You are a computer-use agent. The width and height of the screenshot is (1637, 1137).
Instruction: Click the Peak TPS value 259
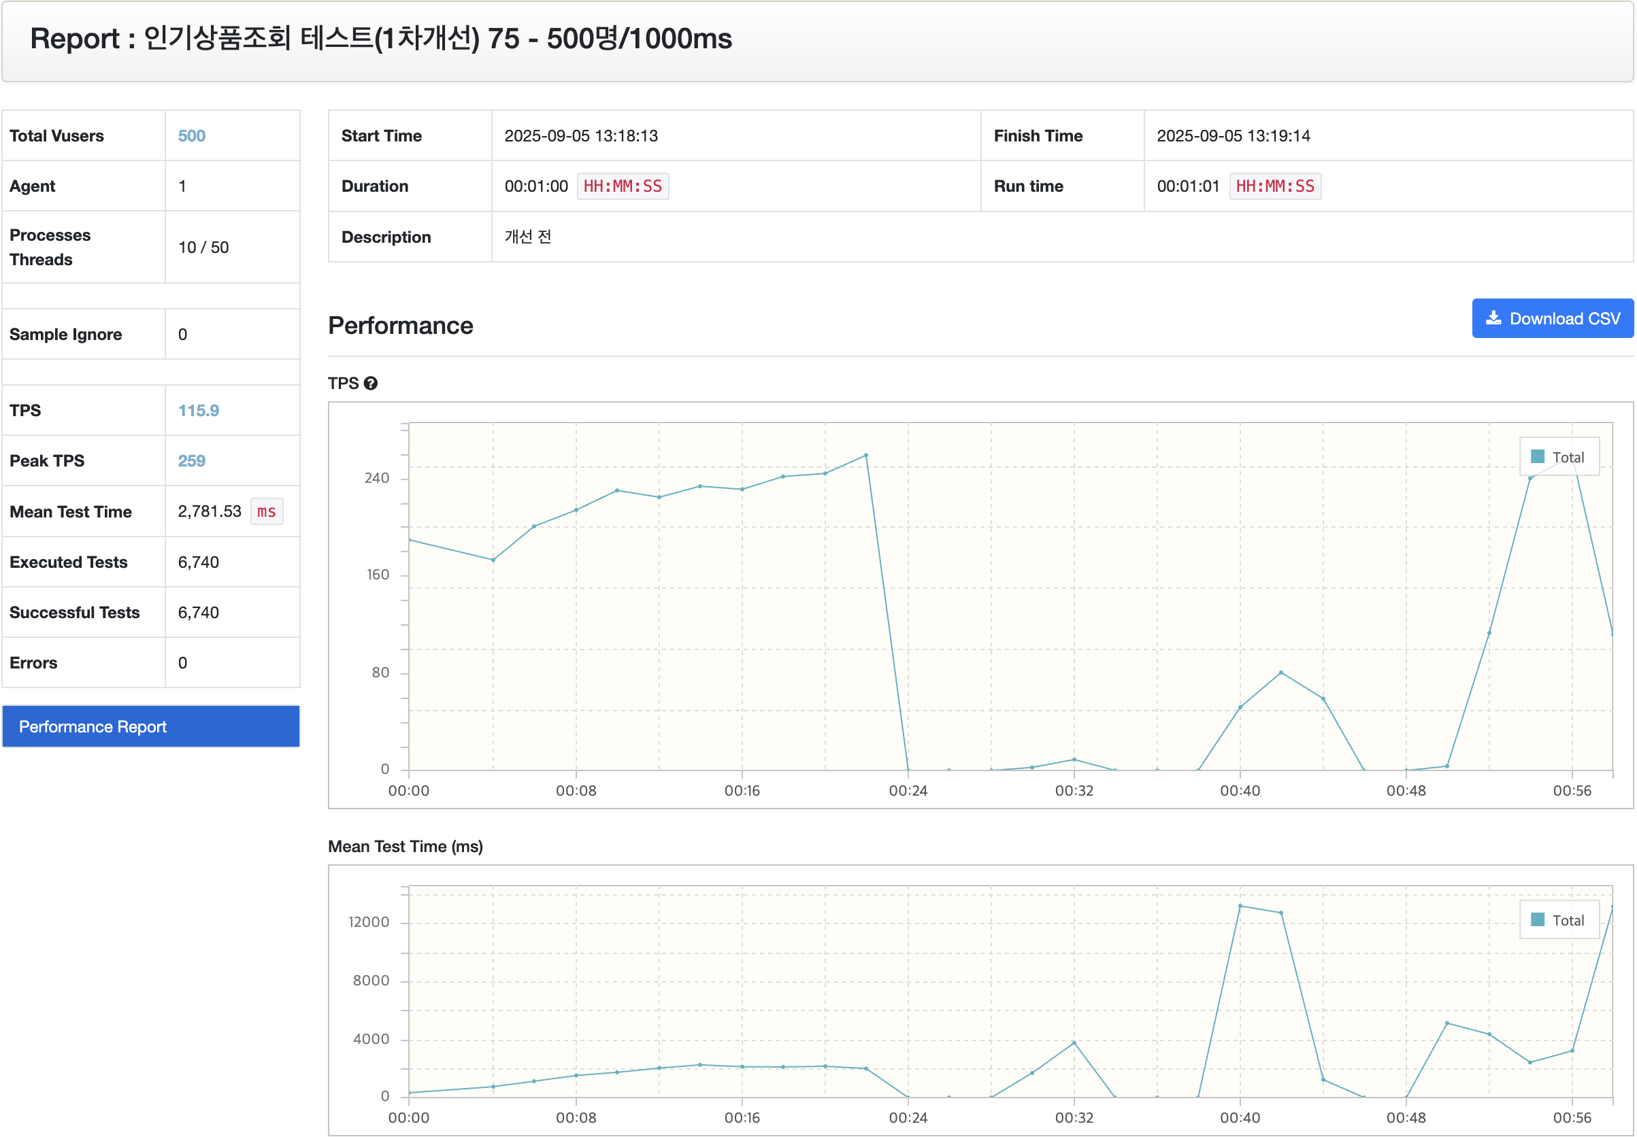click(x=191, y=461)
